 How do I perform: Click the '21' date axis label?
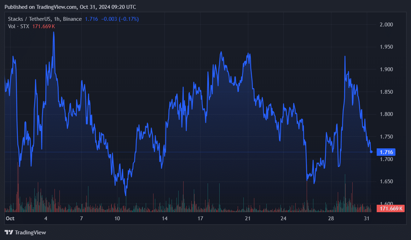coord(248,218)
